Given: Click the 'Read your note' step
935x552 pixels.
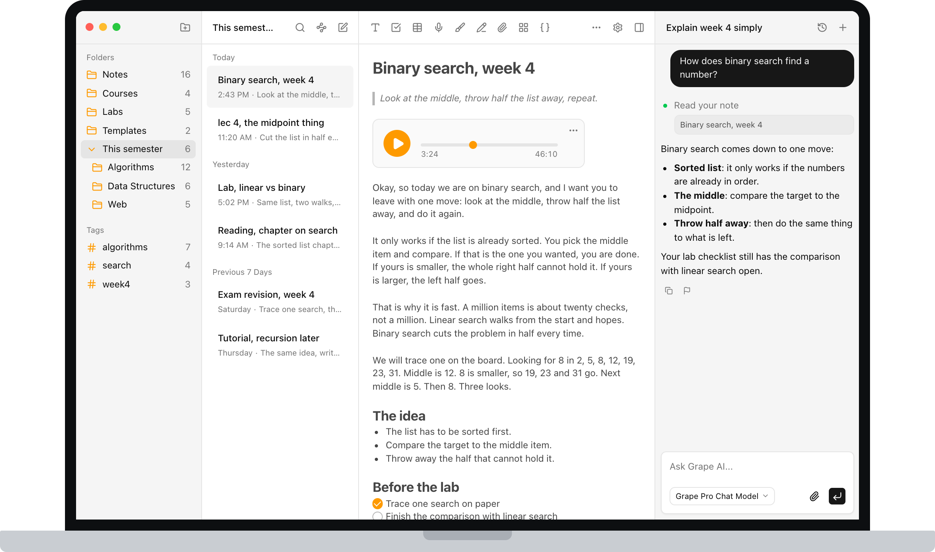Looking at the screenshot, I should pos(706,105).
